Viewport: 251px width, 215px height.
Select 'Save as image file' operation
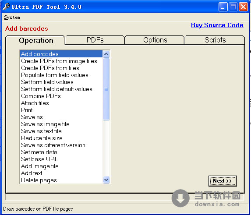[61, 124]
